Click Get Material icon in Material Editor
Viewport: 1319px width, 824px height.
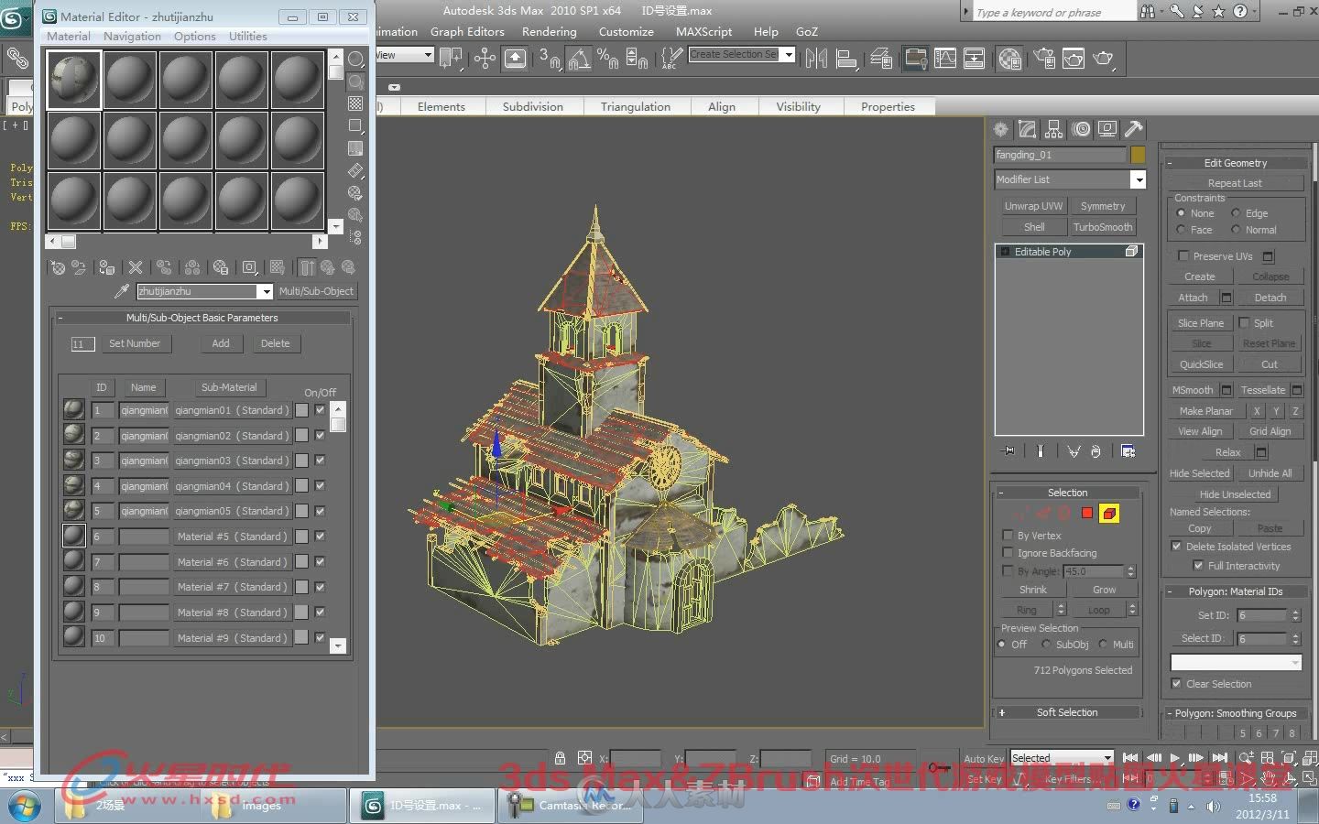click(59, 267)
